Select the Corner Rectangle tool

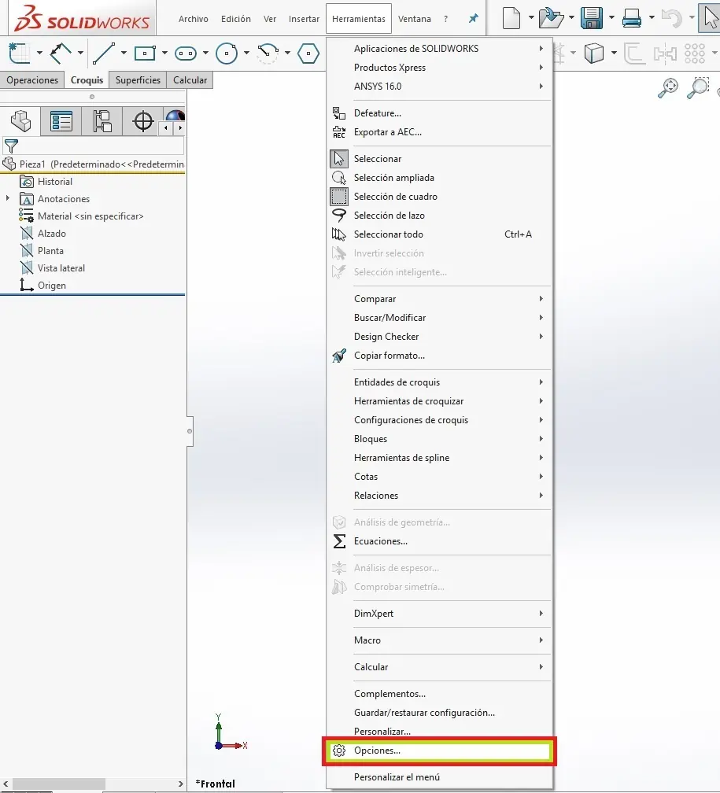pos(145,53)
